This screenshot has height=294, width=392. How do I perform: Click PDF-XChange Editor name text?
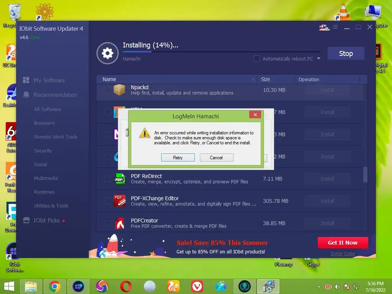click(x=155, y=198)
